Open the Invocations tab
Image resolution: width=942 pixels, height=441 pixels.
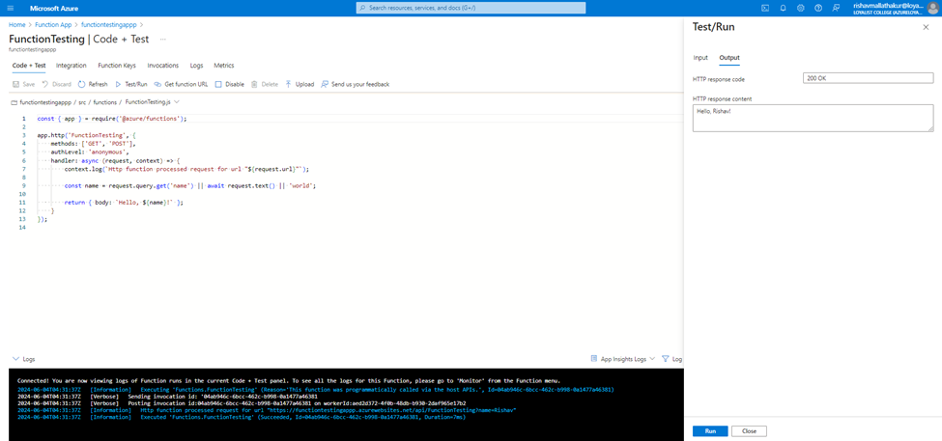coord(163,66)
